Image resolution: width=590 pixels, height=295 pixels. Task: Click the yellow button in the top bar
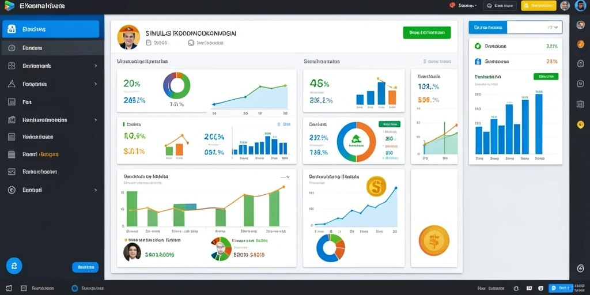(539, 6)
